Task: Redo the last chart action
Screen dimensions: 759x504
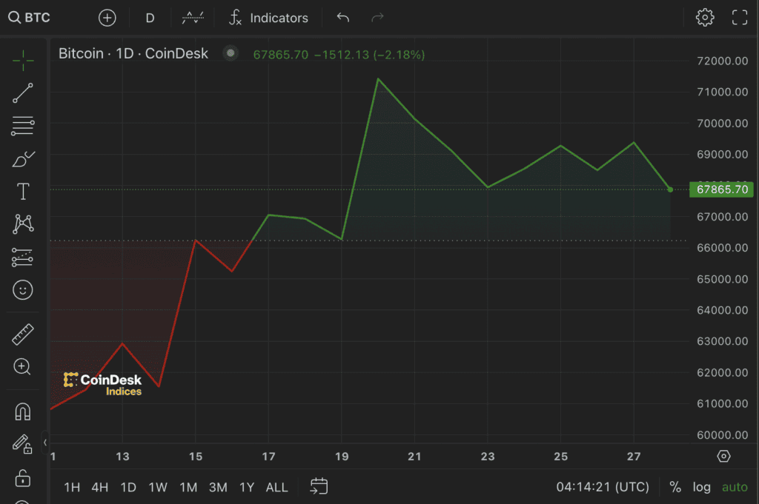Action: (377, 18)
